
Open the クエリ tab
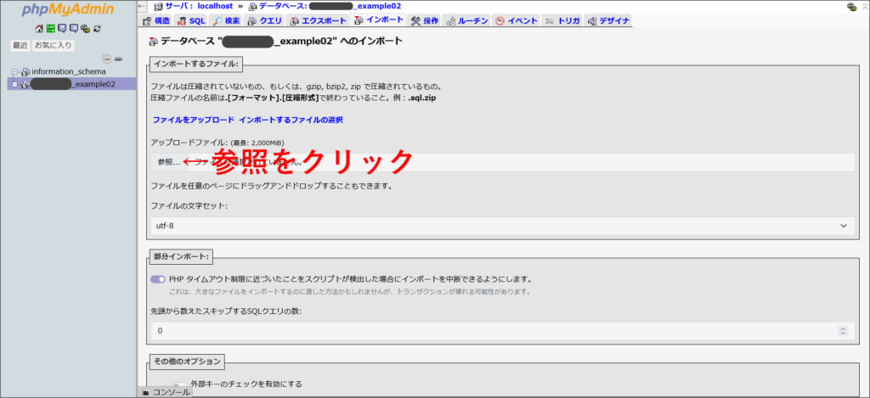[265, 21]
